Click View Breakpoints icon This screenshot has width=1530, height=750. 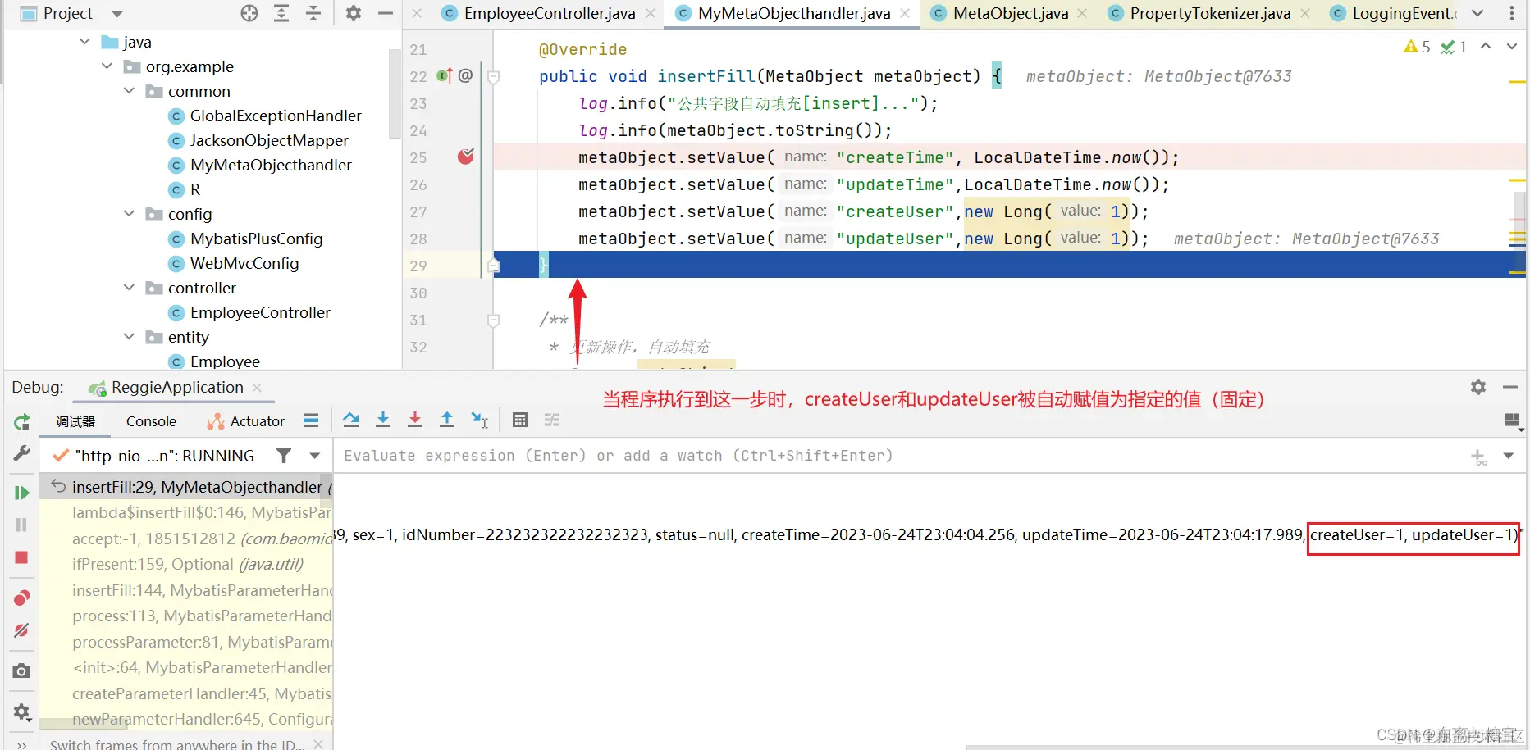pyautogui.click(x=22, y=598)
